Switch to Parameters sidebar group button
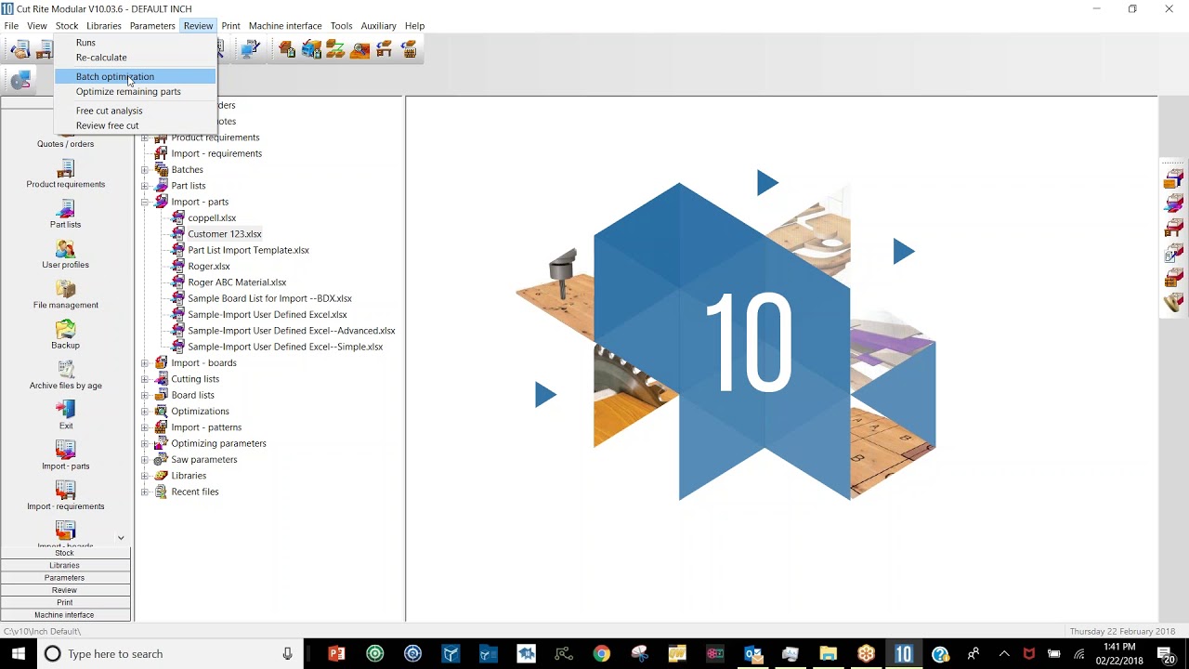 tap(65, 578)
